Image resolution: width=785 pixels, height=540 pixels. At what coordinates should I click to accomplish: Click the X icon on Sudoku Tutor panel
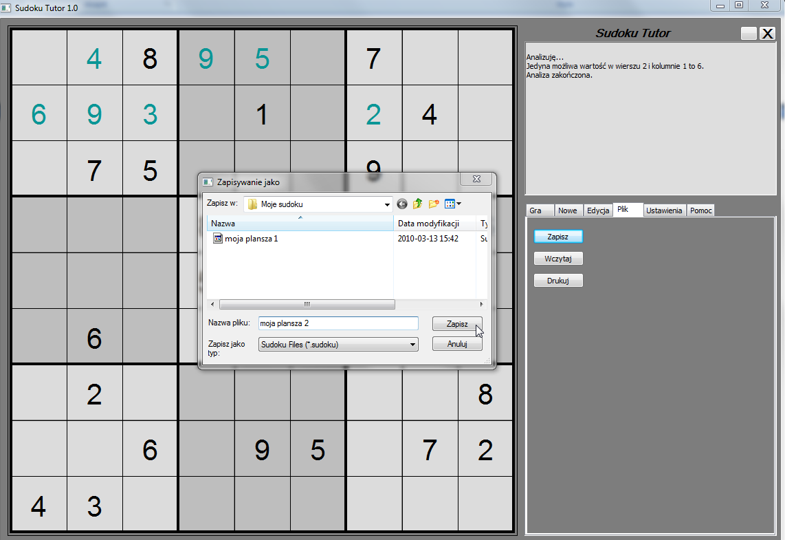tap(767, 34)
